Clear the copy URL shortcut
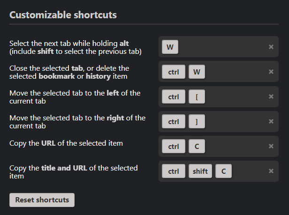 click(271, 146)
